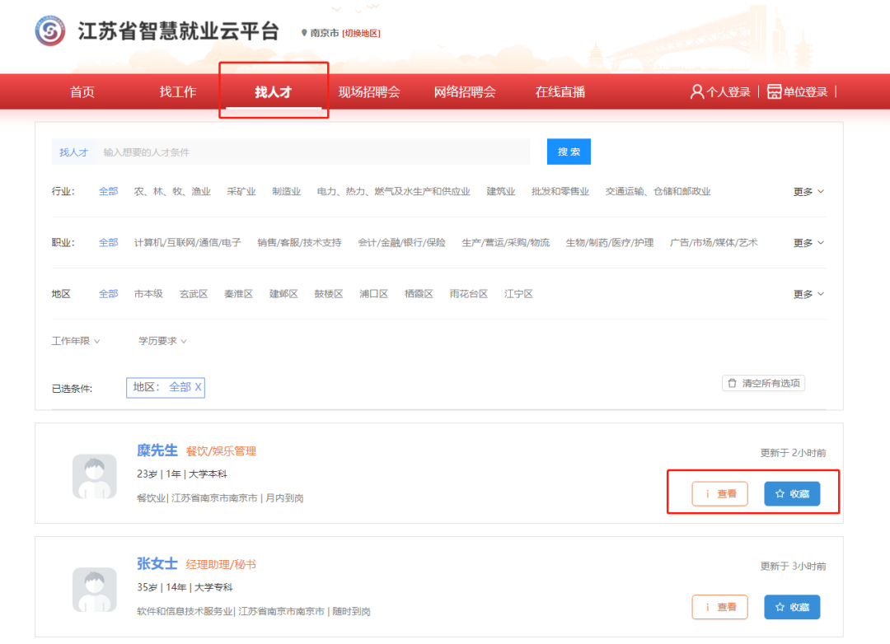Open the 学历要求 dropdown
This screenshot has width=890, height=644.
pos(162,341)
